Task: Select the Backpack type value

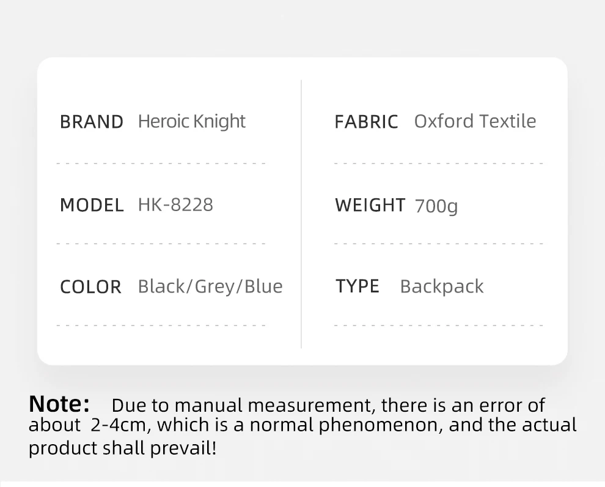Action: point(441,287)
